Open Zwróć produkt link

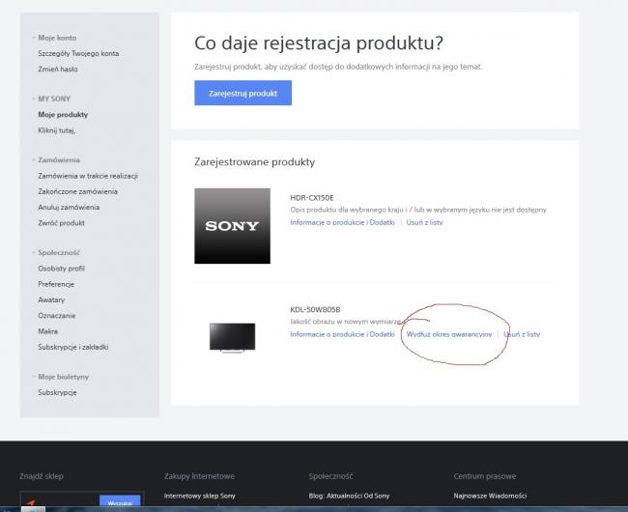point(61,222)
